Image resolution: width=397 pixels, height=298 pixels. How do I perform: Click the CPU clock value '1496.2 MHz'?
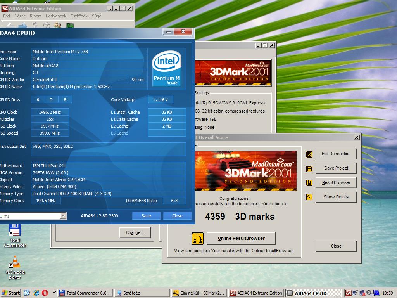[50, 112]
